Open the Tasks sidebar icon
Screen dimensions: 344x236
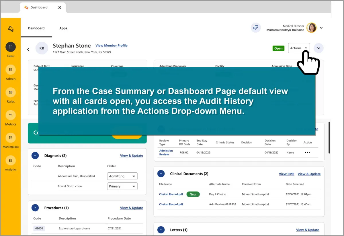click(11, 47)
